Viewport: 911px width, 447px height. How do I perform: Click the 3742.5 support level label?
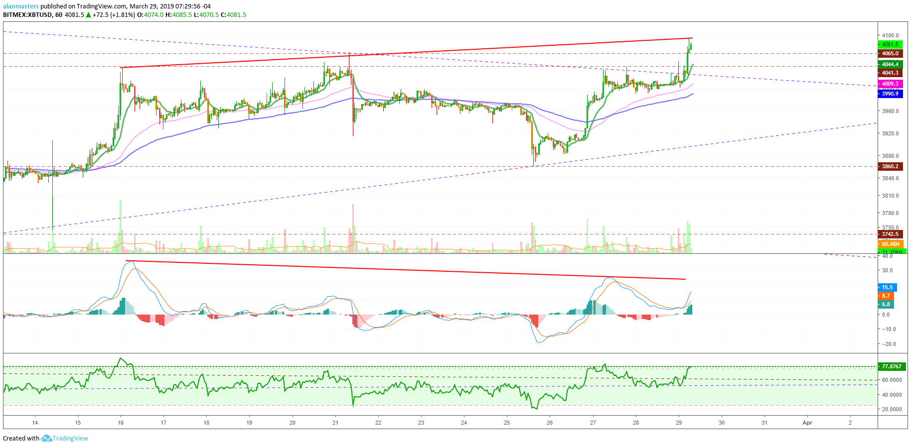click(890, 234)
